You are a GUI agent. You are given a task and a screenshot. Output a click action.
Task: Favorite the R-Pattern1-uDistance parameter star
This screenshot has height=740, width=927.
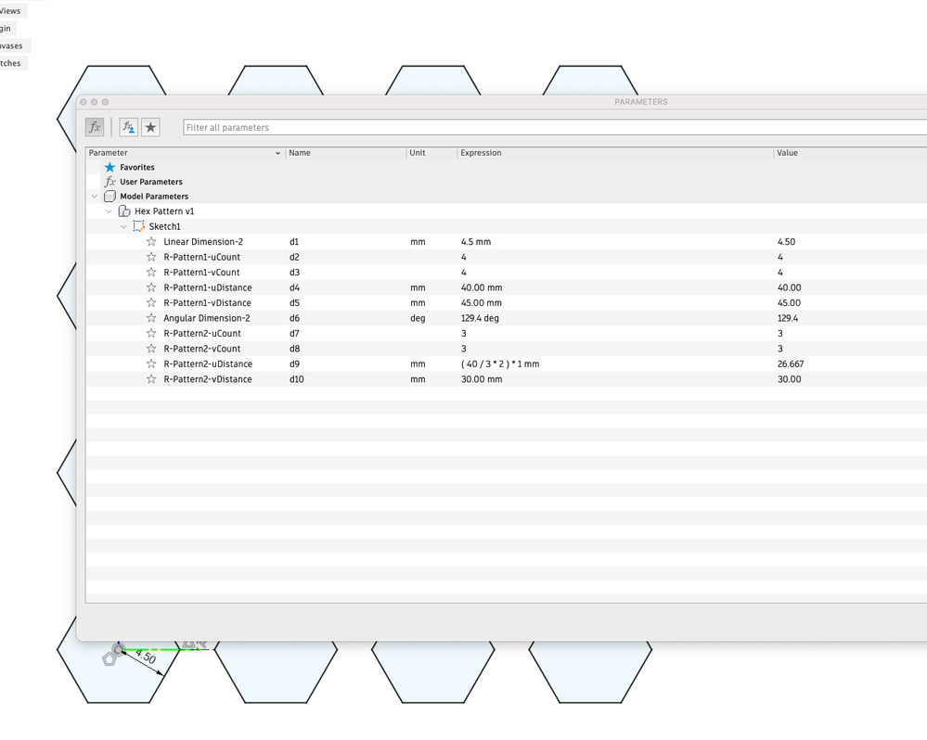(x=151, y=287)
